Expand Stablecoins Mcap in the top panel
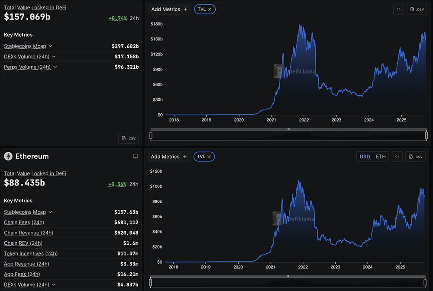The height and width of the screenshot is (291, 433). (50, 46)
